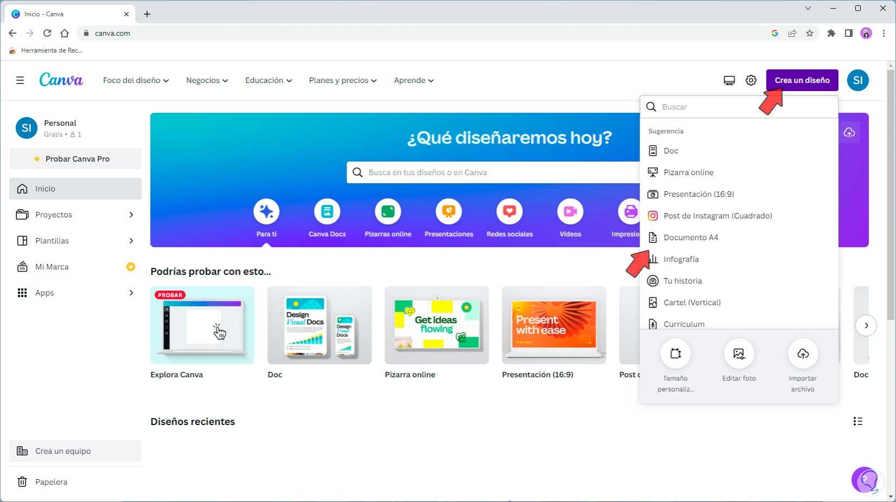Screen dimensions: 896x502
Task: Open the Chrome three-dot menu
Action: pos(884,33)
